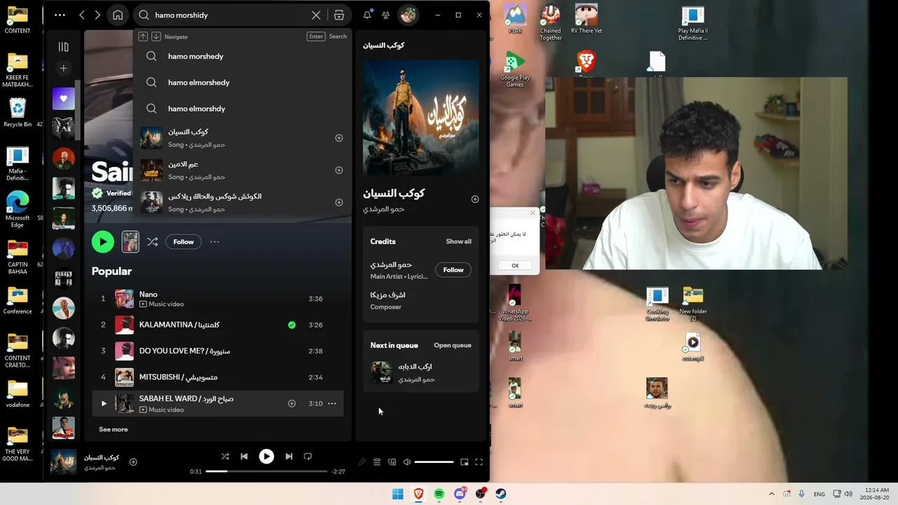Open the lyrics microphone icon
The image size is (898, 505).
pyautogui.click(x=362, y=462)
